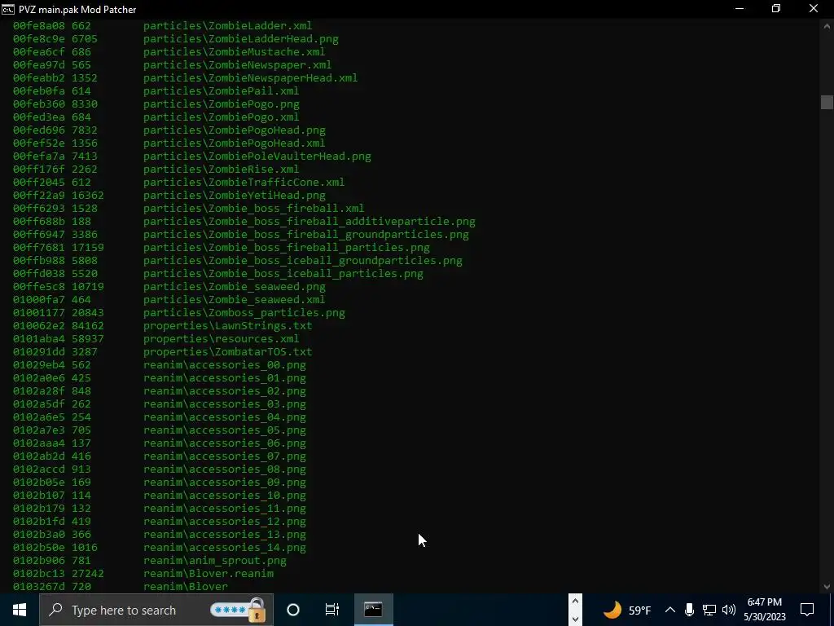
Task: Click Zombie_boss_iceball_groundparticles.png entry
Action: tap(303, 260)
